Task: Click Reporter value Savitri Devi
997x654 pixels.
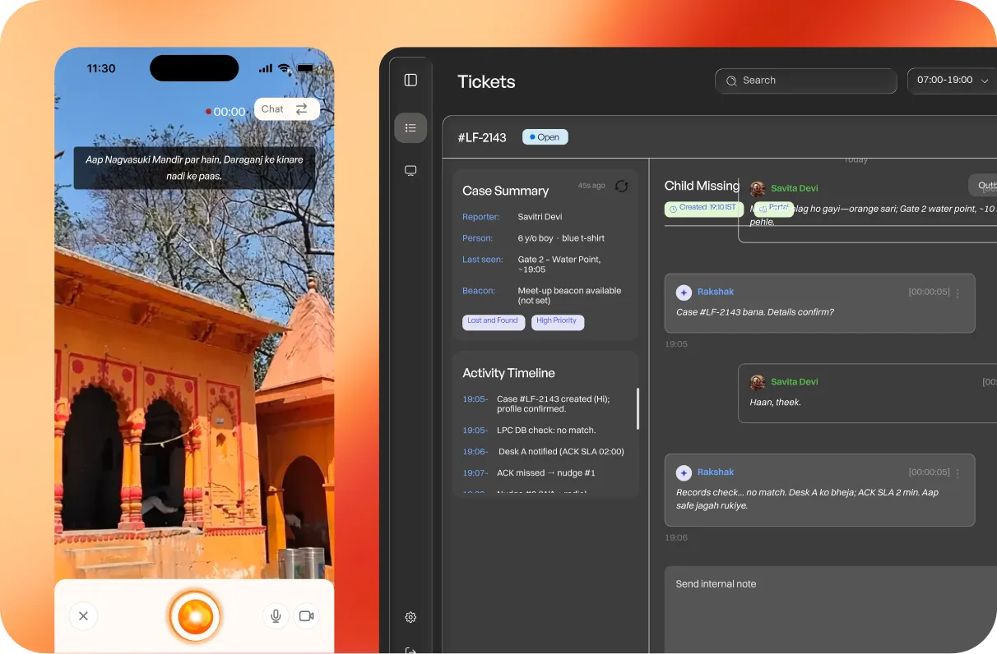Action: coord(540,217)
